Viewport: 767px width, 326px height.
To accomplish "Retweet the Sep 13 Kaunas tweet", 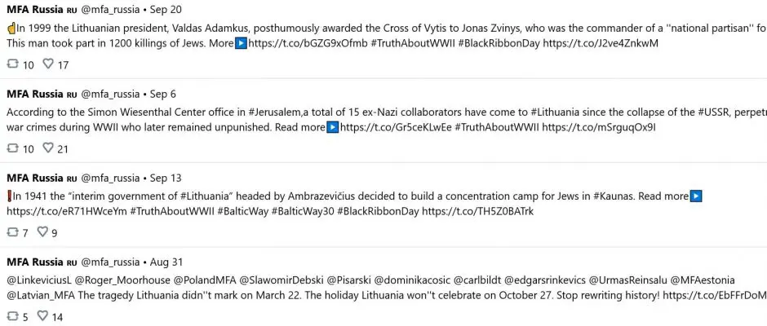I will (x=13, y=232).
